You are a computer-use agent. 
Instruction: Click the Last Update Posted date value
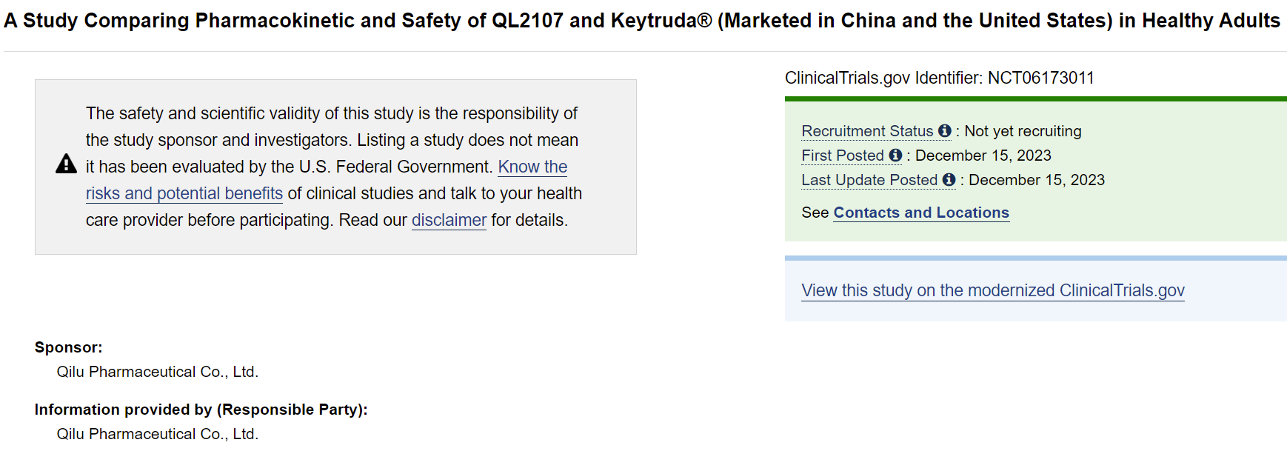pyautogui.click(x=1036, y=180)
